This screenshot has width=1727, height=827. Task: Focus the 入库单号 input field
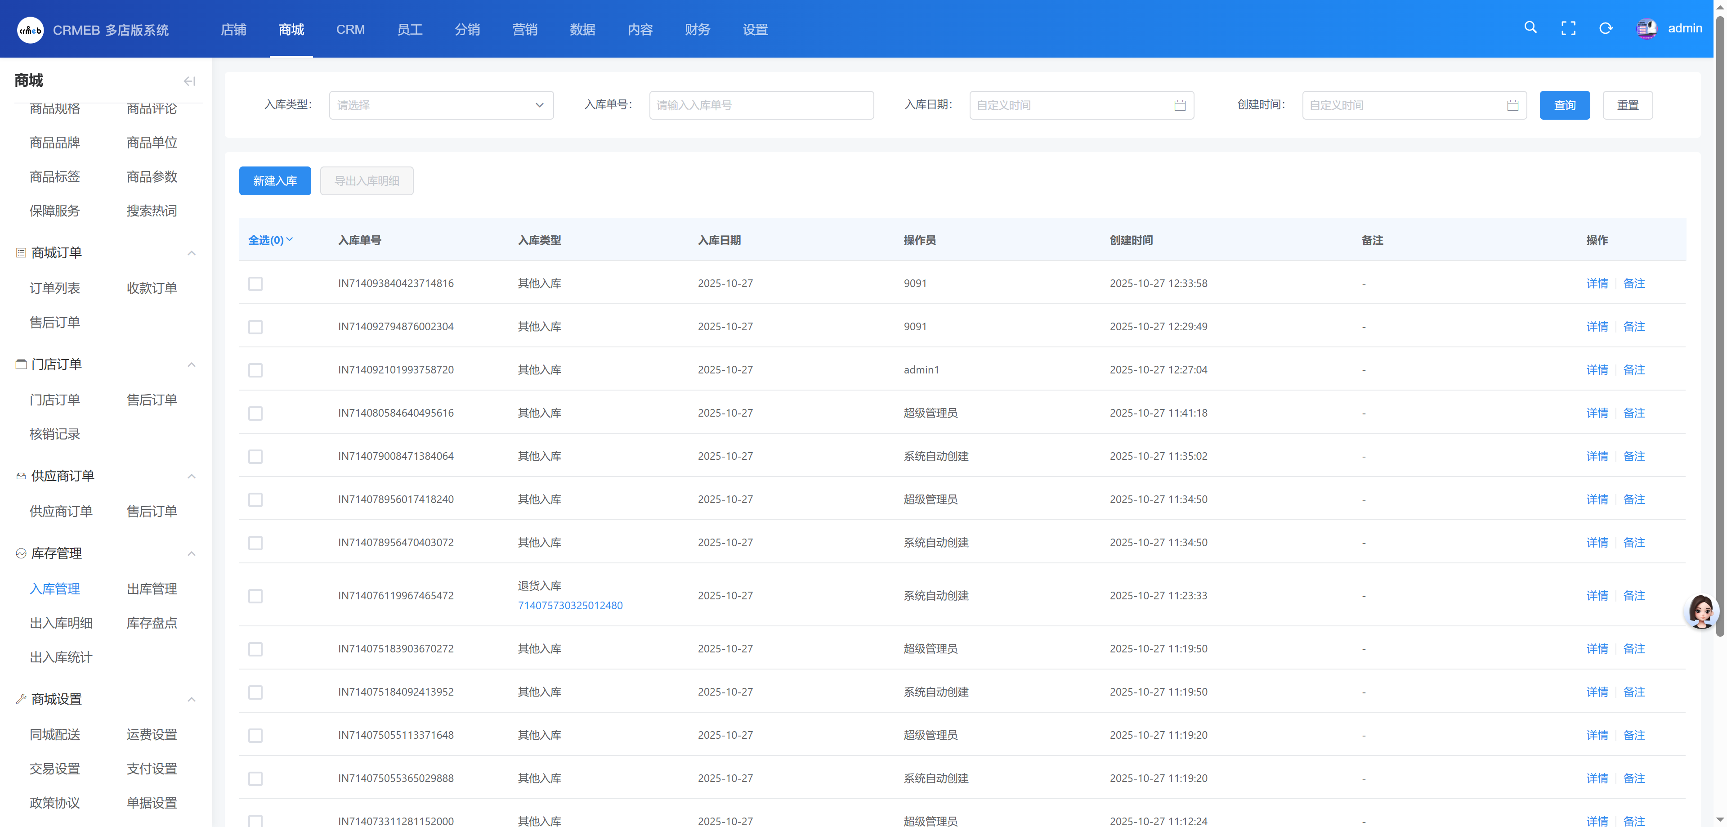pos(761,105)
